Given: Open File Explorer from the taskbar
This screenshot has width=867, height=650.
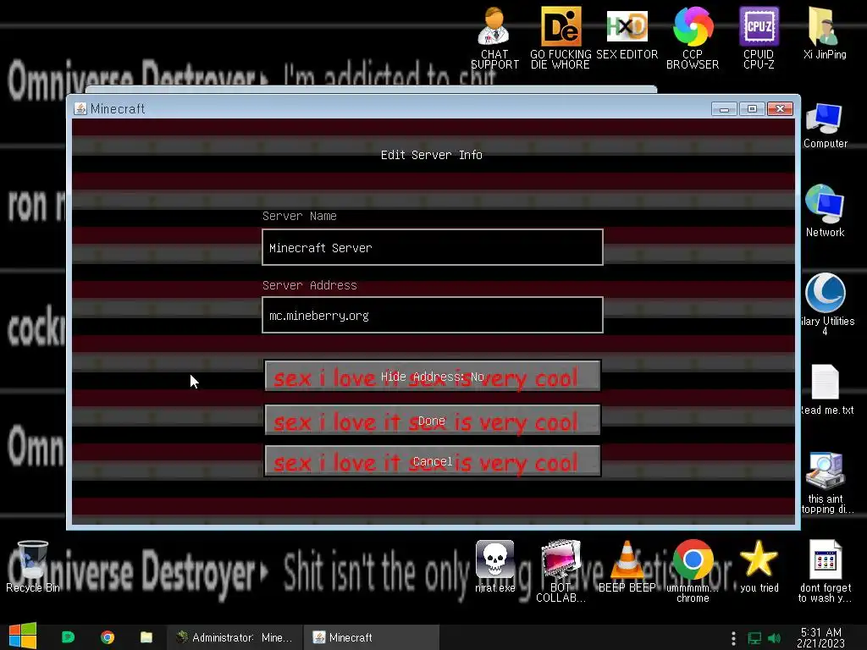Looking at the screenshot, I should point(146,637).
